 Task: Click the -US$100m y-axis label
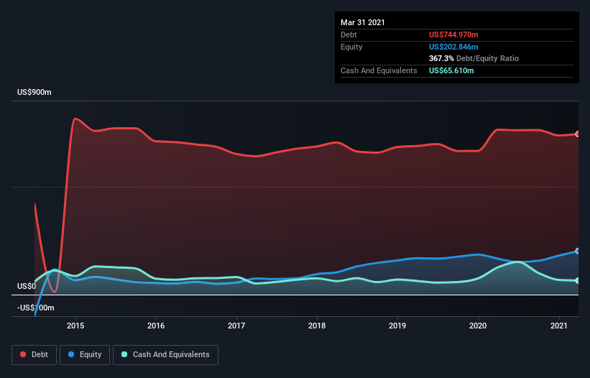[36, 308]
